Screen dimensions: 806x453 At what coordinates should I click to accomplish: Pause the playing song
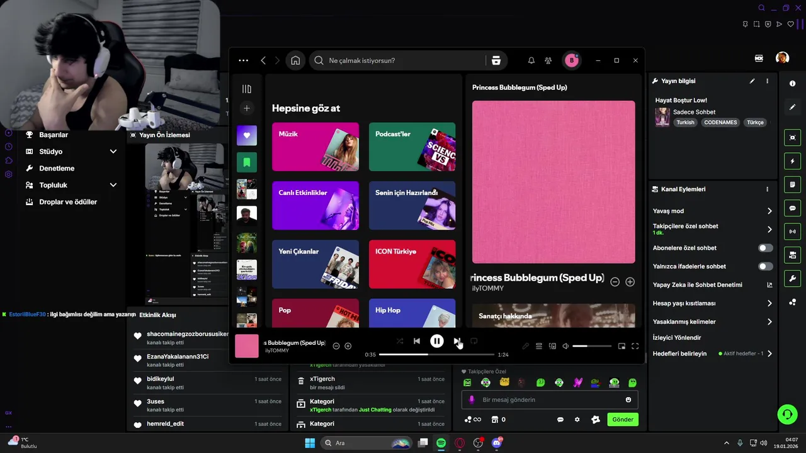tap(436, 341)
